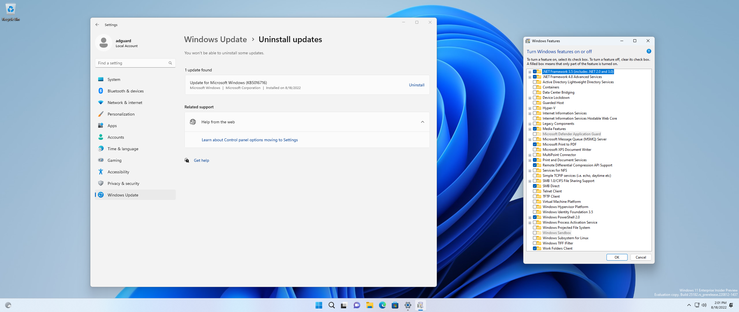Confirm Windows Features with OK
This screenshot has width=739, height=312.
click(x=617, y=257)
